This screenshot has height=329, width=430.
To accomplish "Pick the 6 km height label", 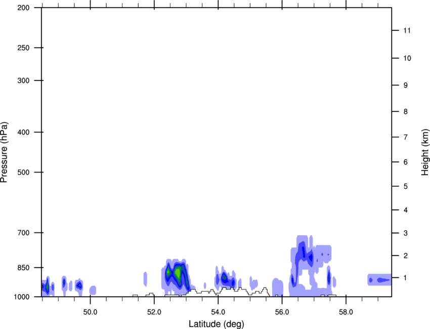I will coord(406,162).
